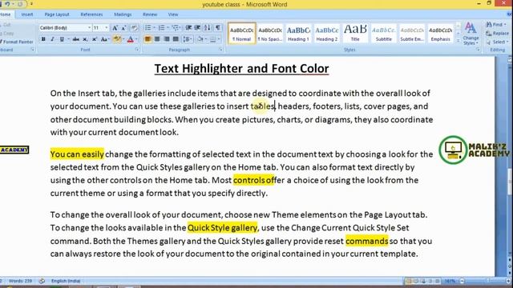
Task: Click the Grow Font icon
Action: coord(115,28)
